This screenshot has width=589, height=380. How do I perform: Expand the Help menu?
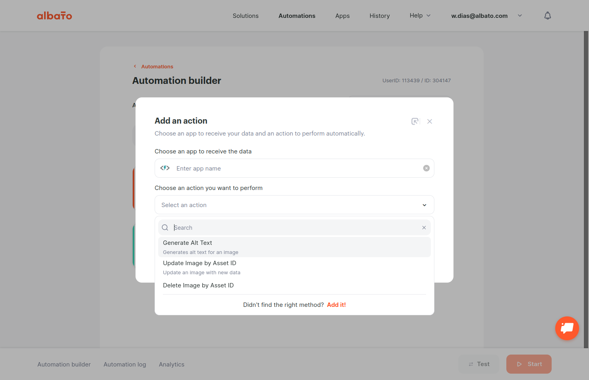point(420,16)
